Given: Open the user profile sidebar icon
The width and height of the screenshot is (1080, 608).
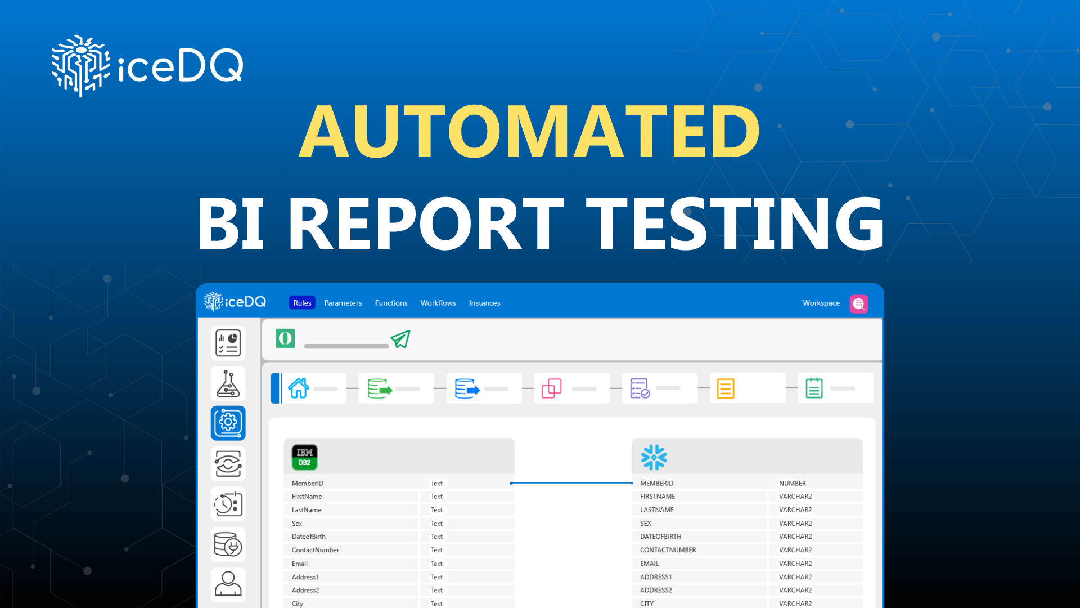Looking at the screenshot, I should [228, 584].
